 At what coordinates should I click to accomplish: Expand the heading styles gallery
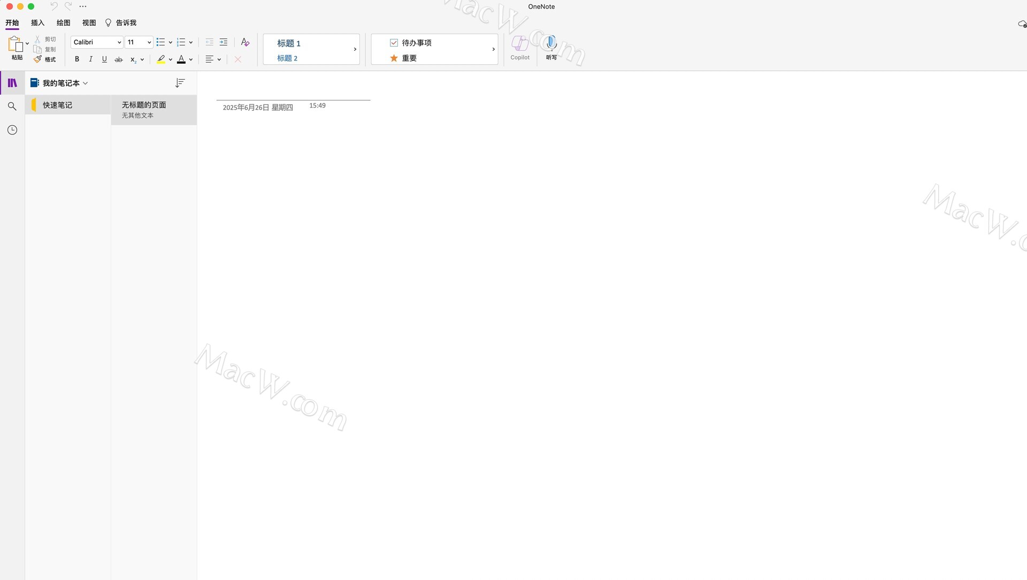click(x=355, y=49)
